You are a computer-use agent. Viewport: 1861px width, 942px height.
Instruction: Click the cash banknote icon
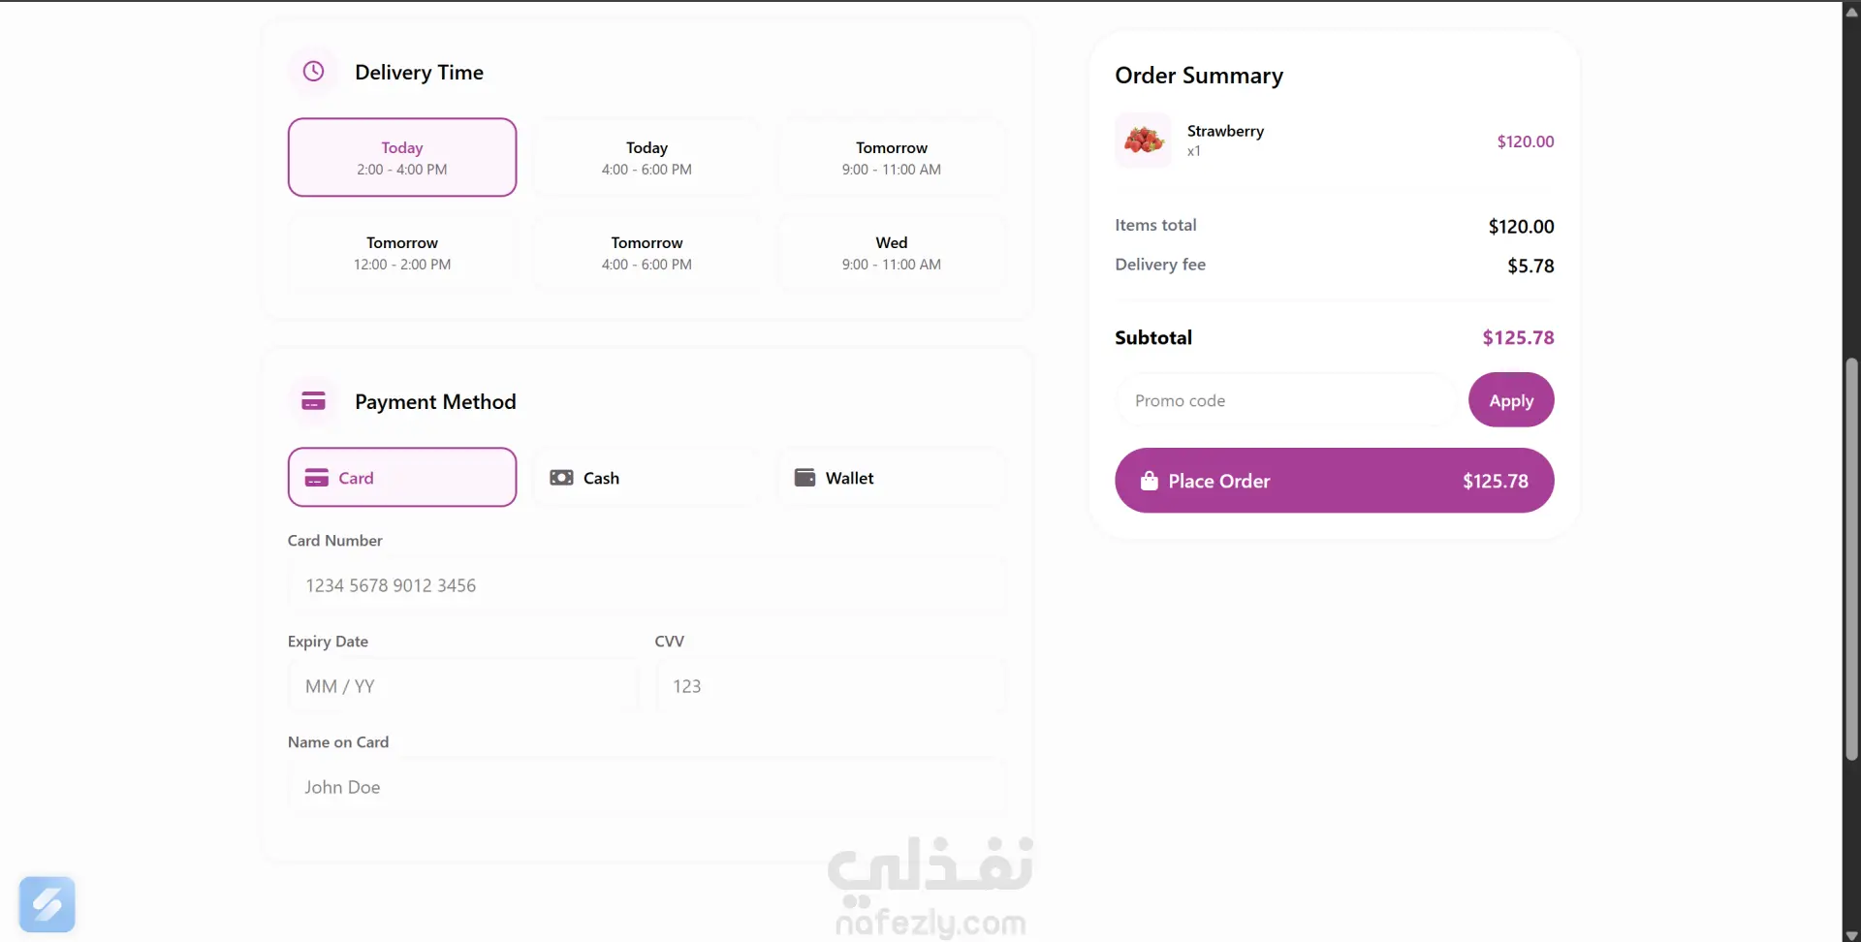click(x=561, y=478)
